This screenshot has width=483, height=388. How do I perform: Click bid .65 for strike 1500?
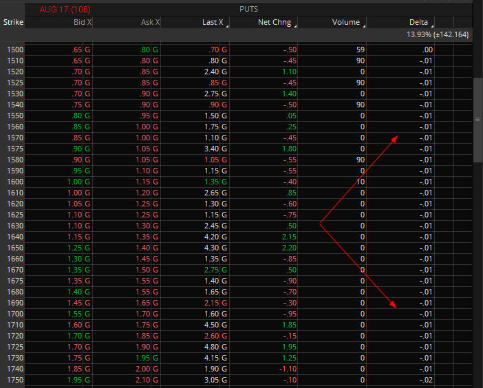76,50
